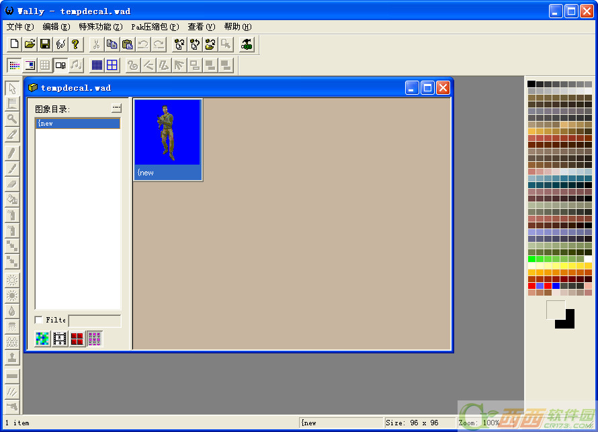
Task: Click the blue four-pane tile icon
Action: 112,65
